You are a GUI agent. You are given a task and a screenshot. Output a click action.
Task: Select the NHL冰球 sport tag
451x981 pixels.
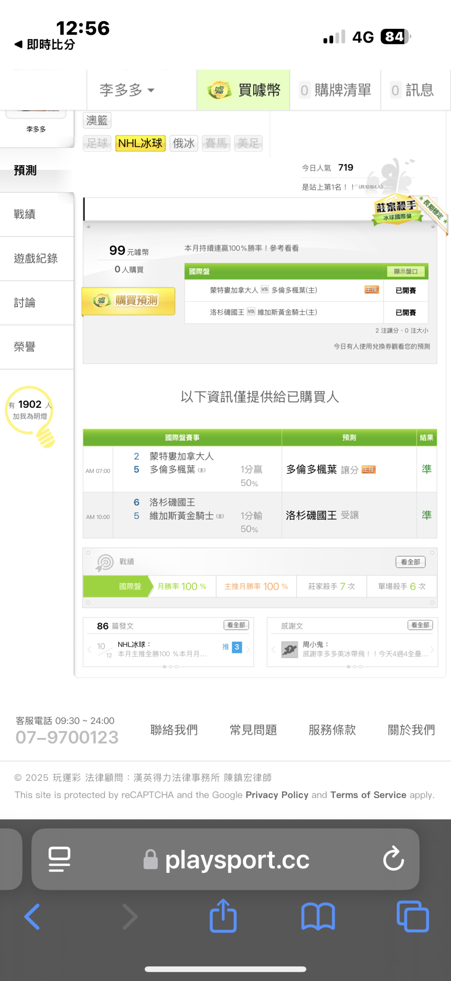(140, 143)
